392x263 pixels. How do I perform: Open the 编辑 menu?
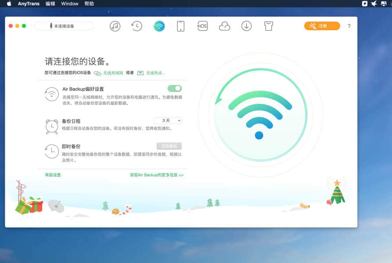pyautogui.click(x=50, y=4)
